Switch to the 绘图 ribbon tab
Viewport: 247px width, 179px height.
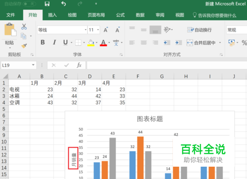click(x=72, y=15)
